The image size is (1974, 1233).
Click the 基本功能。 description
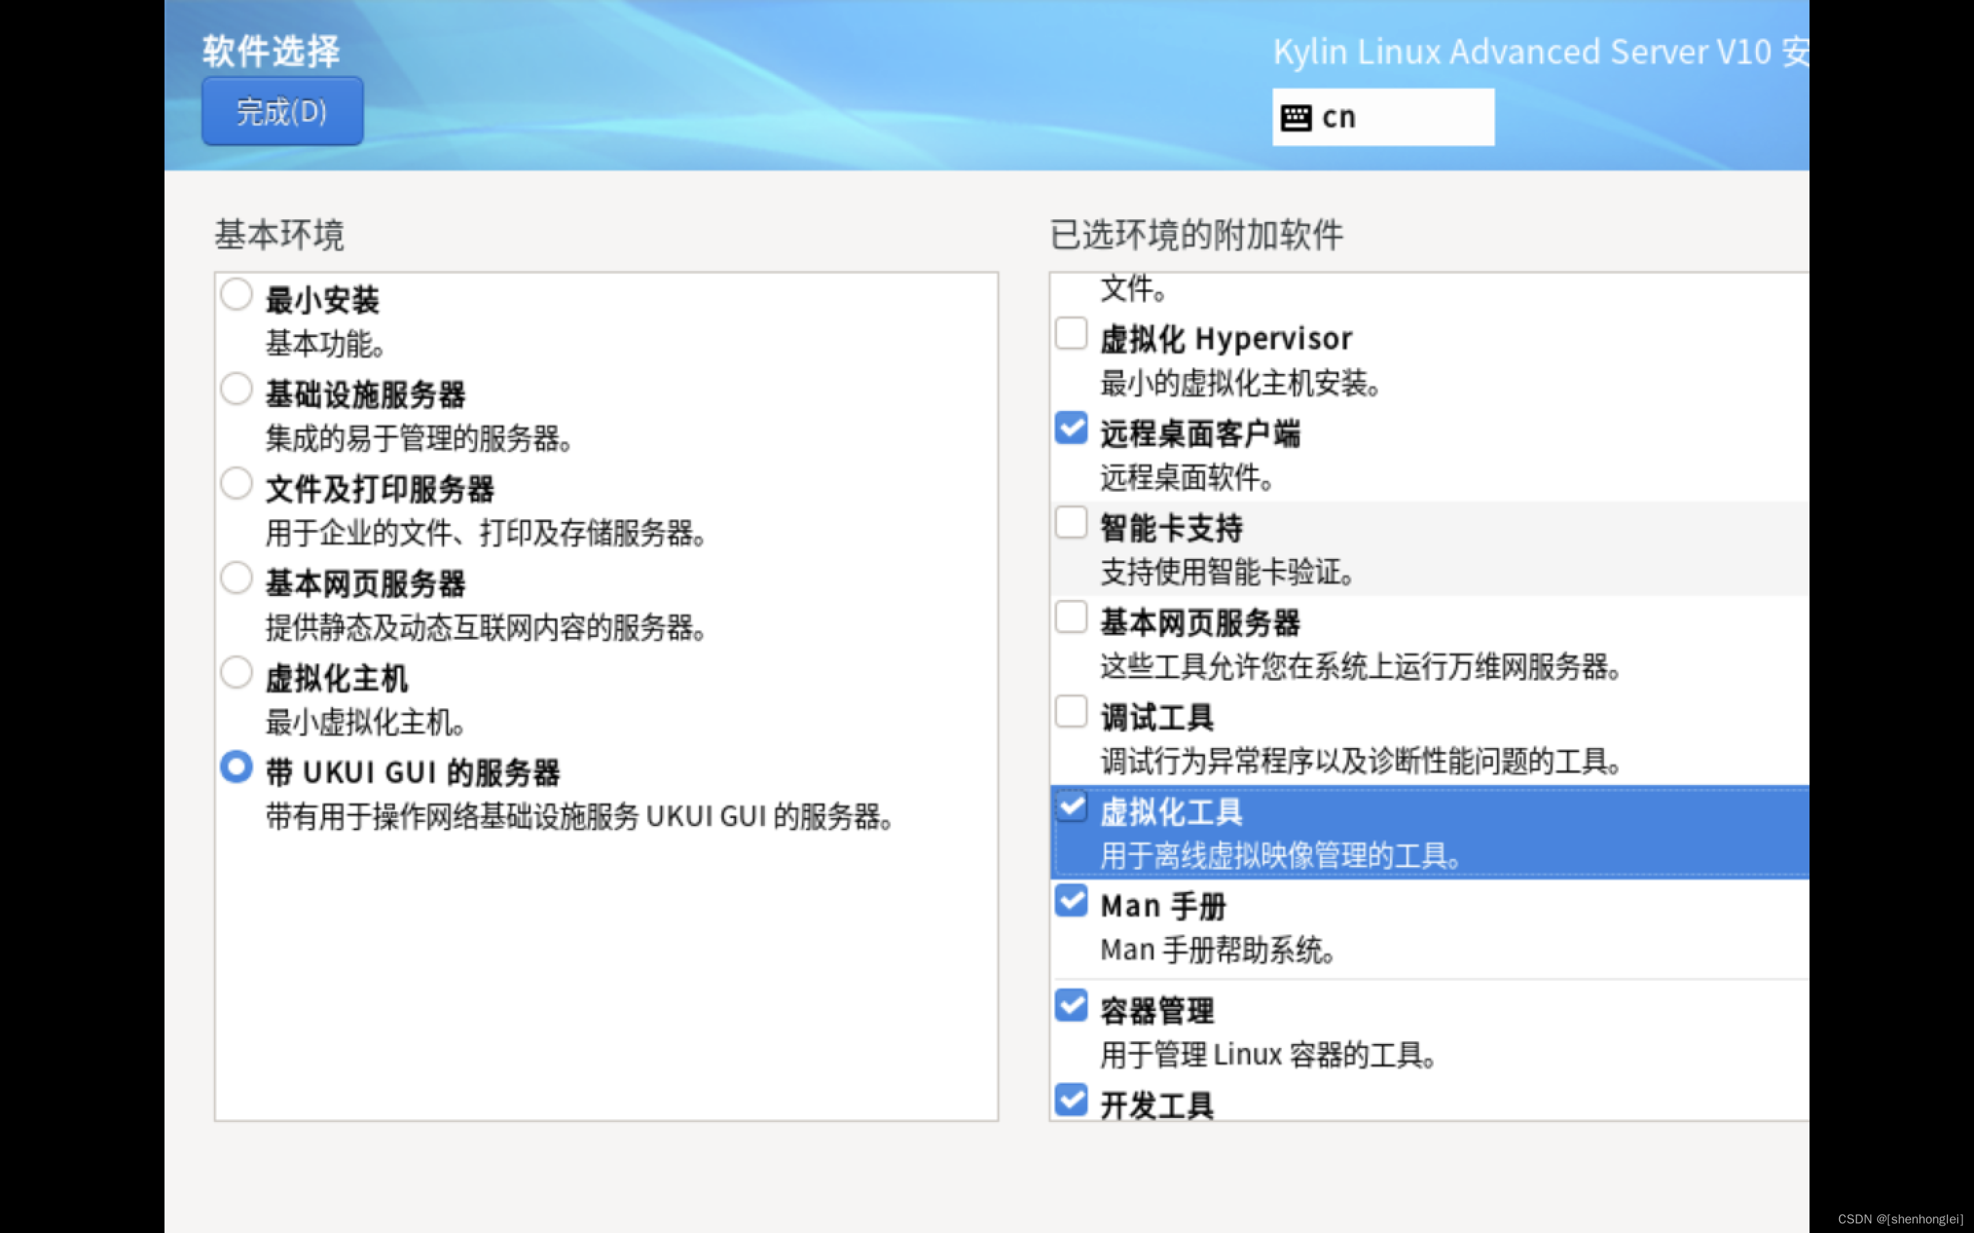pyautogui.click(x=325, y=344)
